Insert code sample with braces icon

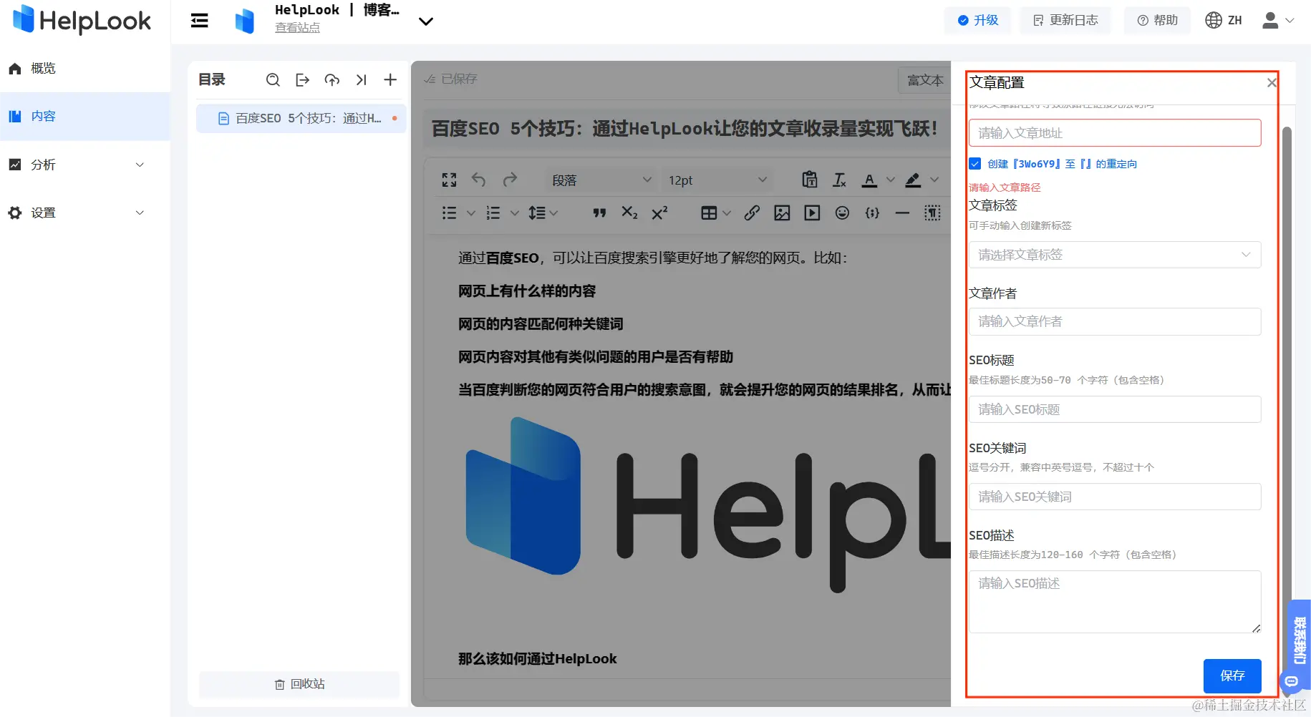(872, 213)
